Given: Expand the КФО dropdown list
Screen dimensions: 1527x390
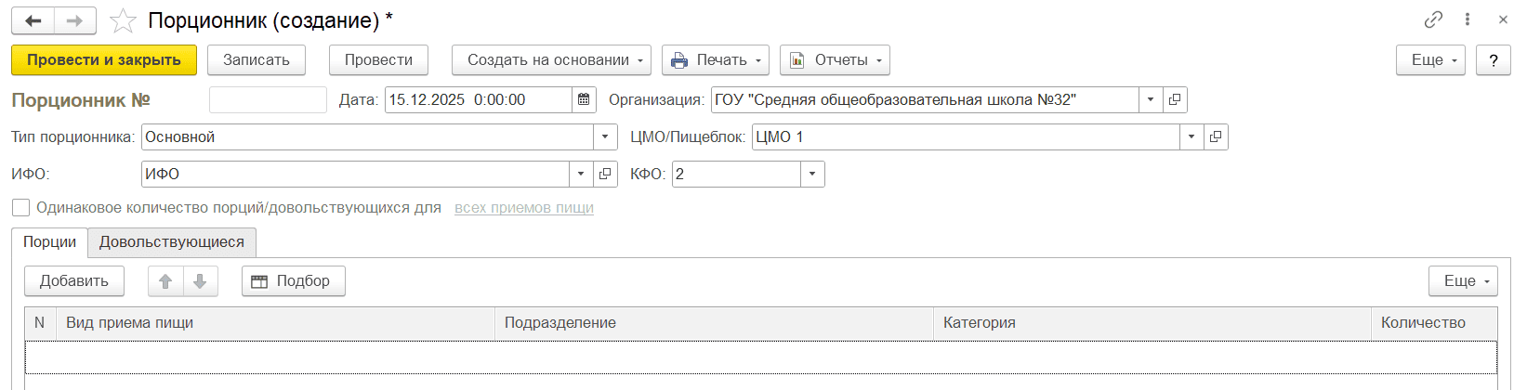Looking at the screenshot, I should pyautogui.click(x=813, y=174).
